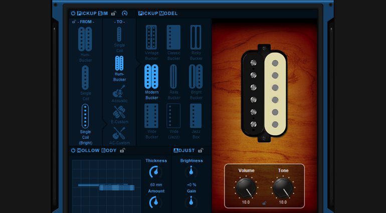Click the Thickness knob

coord(156,173)
